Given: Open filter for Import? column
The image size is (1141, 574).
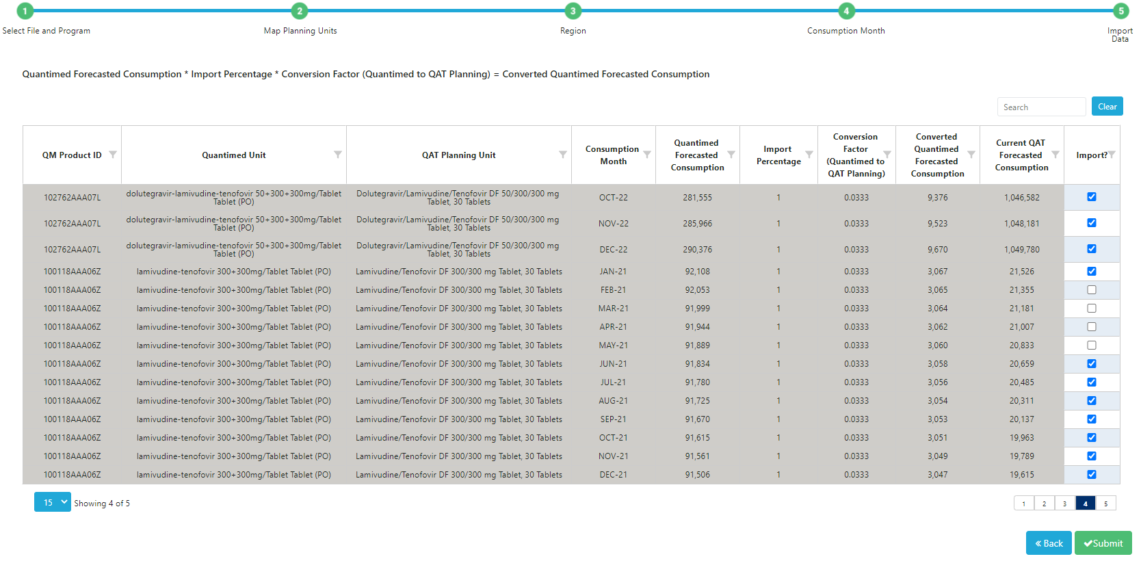Looking at the screenshot, I should (x=1112, y=155).
